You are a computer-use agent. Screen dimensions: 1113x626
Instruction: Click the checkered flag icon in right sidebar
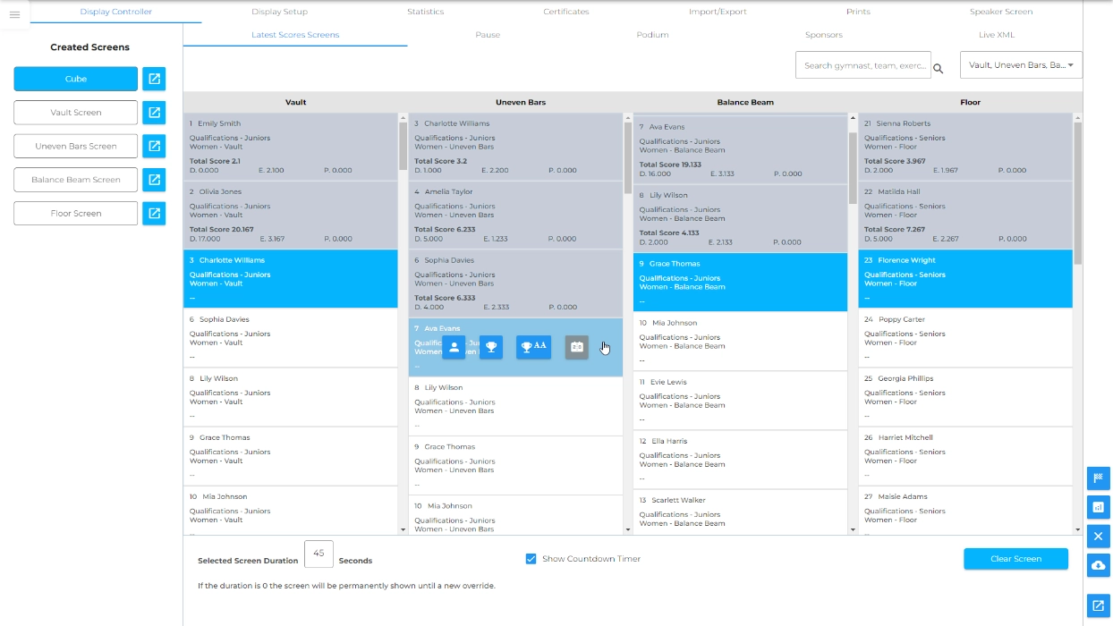point(1098,478)
